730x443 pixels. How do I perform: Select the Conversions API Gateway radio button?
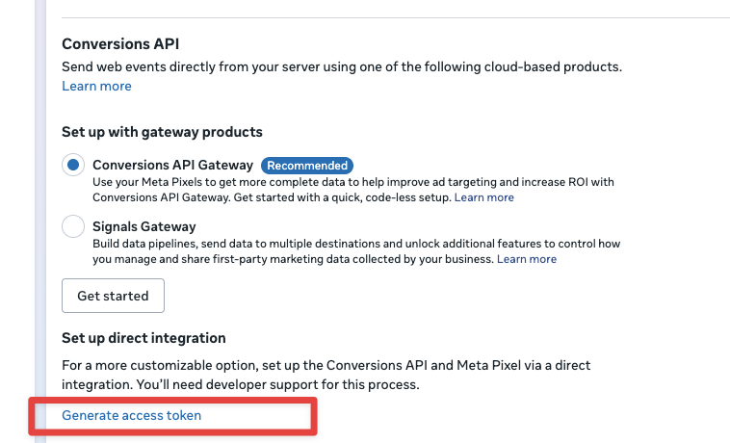pyautogui.click(x=73, y=166)
